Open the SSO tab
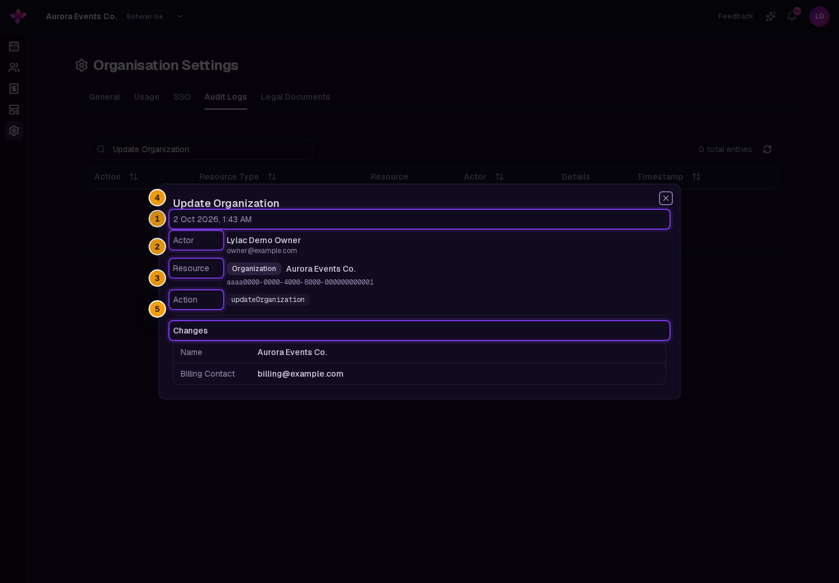The height and width of the screenshot is (583, 839). pyautogui.click(x=182, y=97)
